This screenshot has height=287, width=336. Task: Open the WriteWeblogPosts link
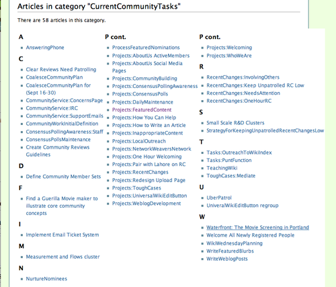(x=227, y=259)
